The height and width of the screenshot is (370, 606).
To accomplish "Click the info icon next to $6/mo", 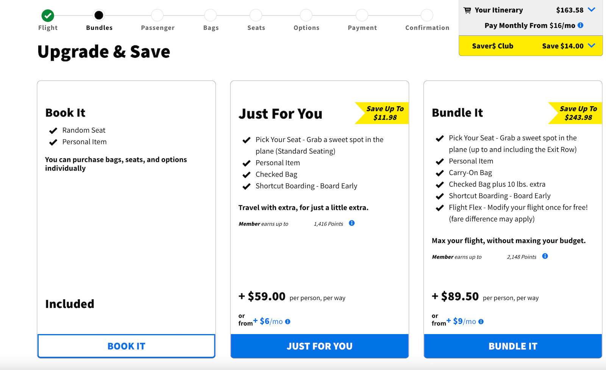I will coord(288,322).
